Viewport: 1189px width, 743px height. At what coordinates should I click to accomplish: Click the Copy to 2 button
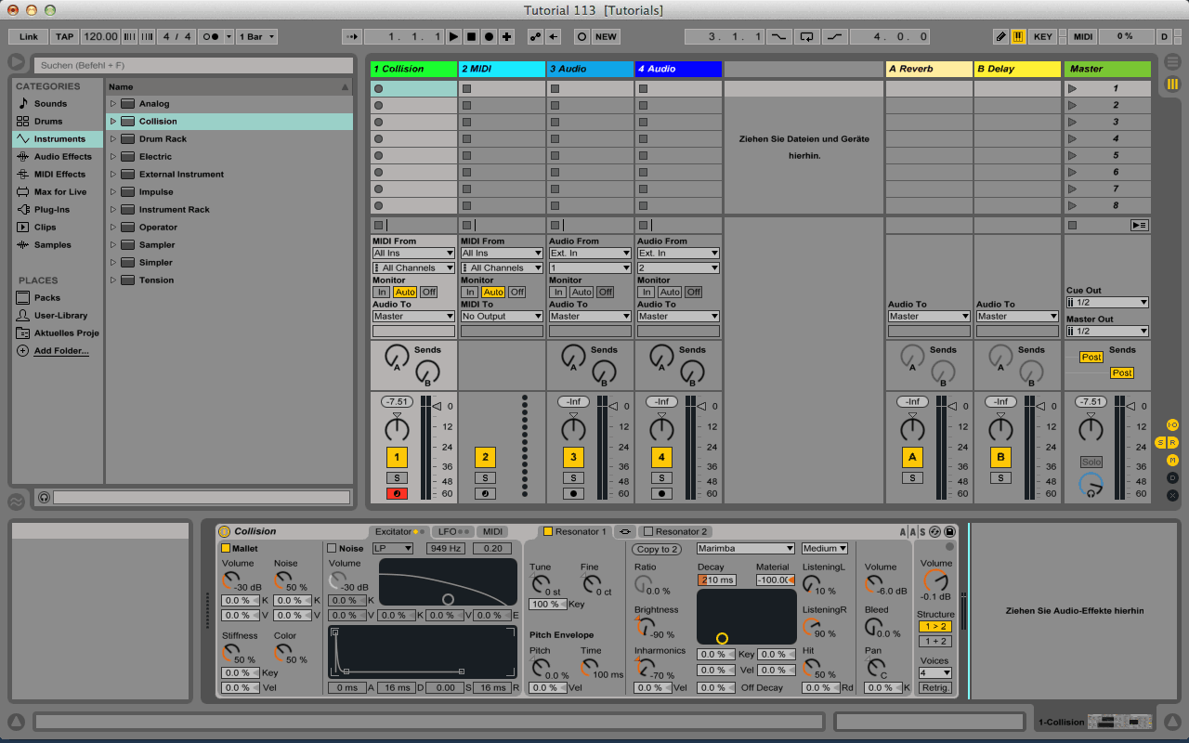tap(659, 549)
